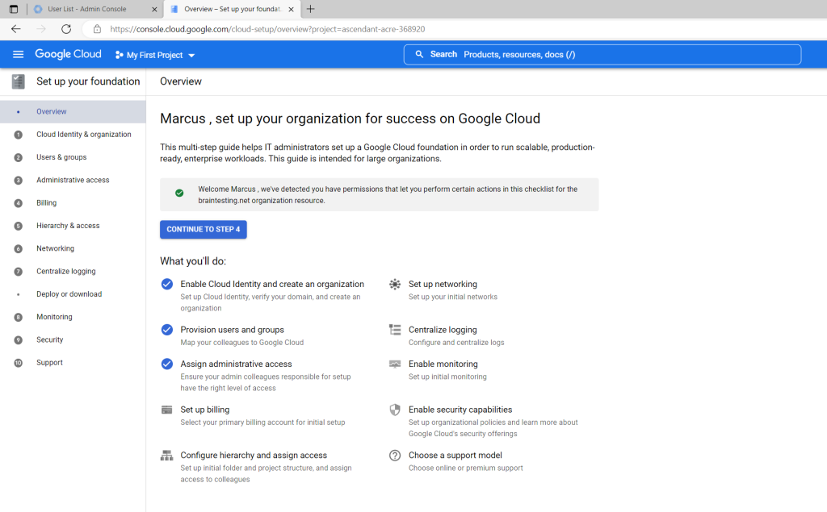Screen dimensions: 827x512
Task: Click the site info lock icon
Action: click(x=97, y=29)
